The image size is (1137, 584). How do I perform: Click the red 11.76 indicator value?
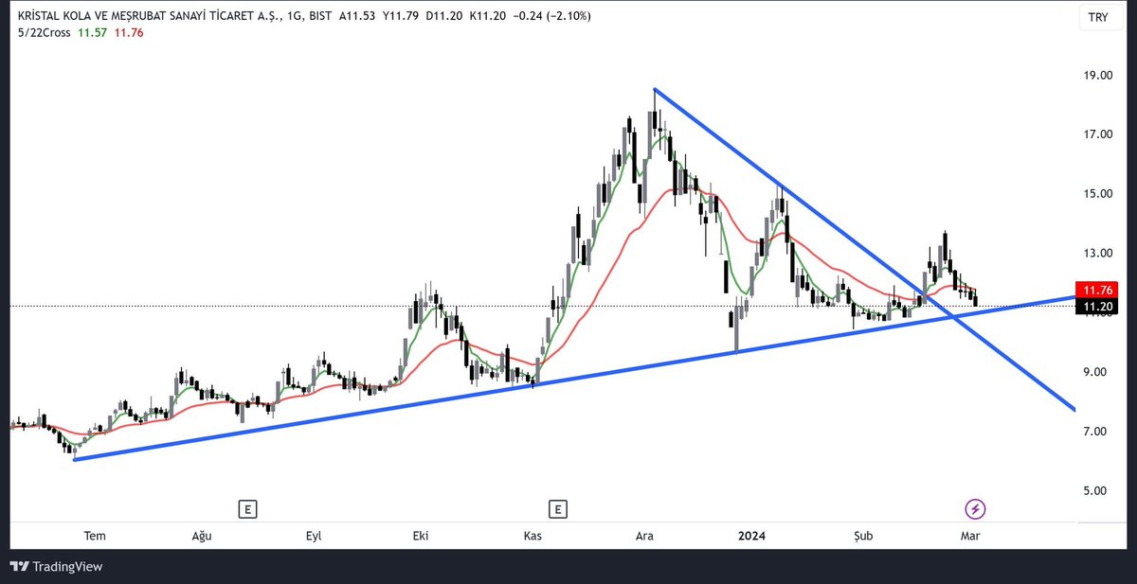129,32
